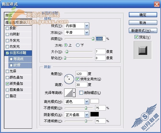Enable the 投影 drop shadow checkbox
This screenshot has width=161, height=133.
point(7,28)
